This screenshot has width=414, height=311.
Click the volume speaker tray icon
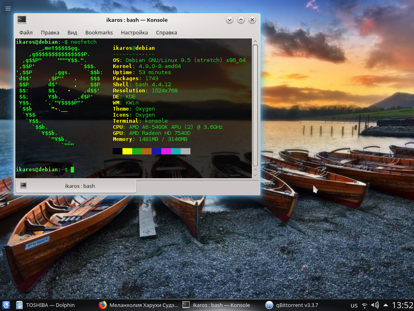[375, 305]
